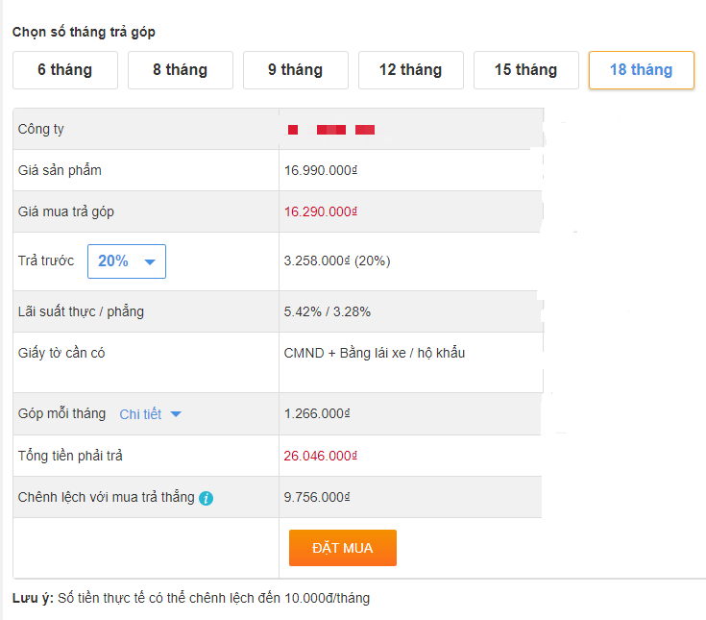
Task: Click the total payable 26.046.000đ
Action: (321, 456)
